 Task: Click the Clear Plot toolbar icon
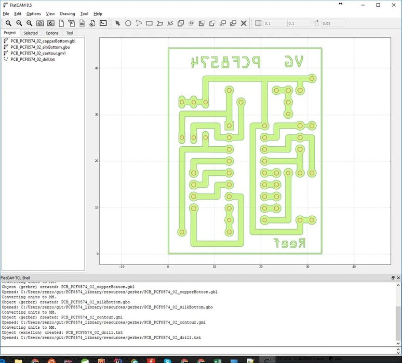pos(40,23)
